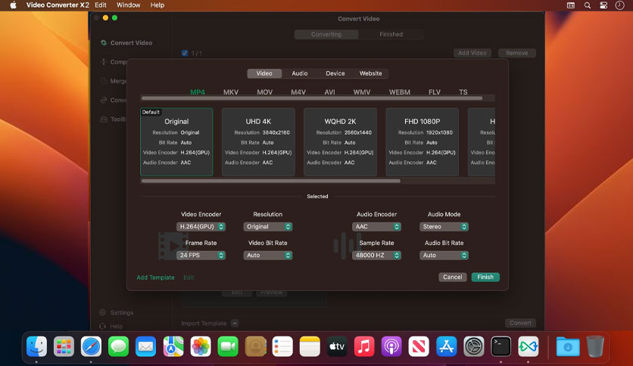Screen dimensions: 633x366
Task: Choose the M4V format tab
Action: [298, 92]
